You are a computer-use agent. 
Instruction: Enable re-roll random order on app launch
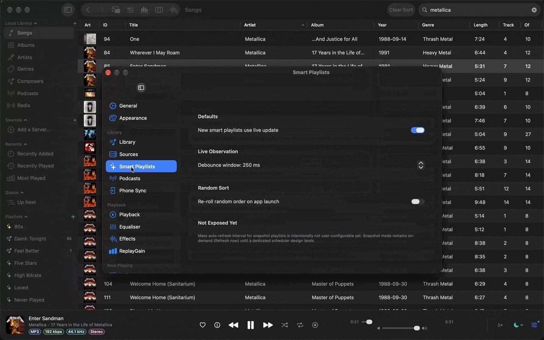click(418, 201)
